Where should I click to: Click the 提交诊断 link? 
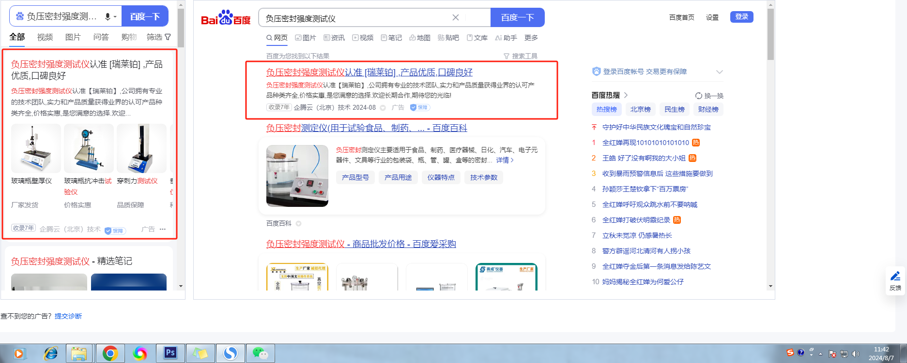point(68,316)
